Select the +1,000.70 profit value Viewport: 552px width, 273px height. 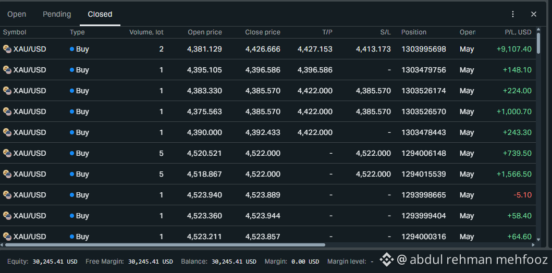point(514,111)
